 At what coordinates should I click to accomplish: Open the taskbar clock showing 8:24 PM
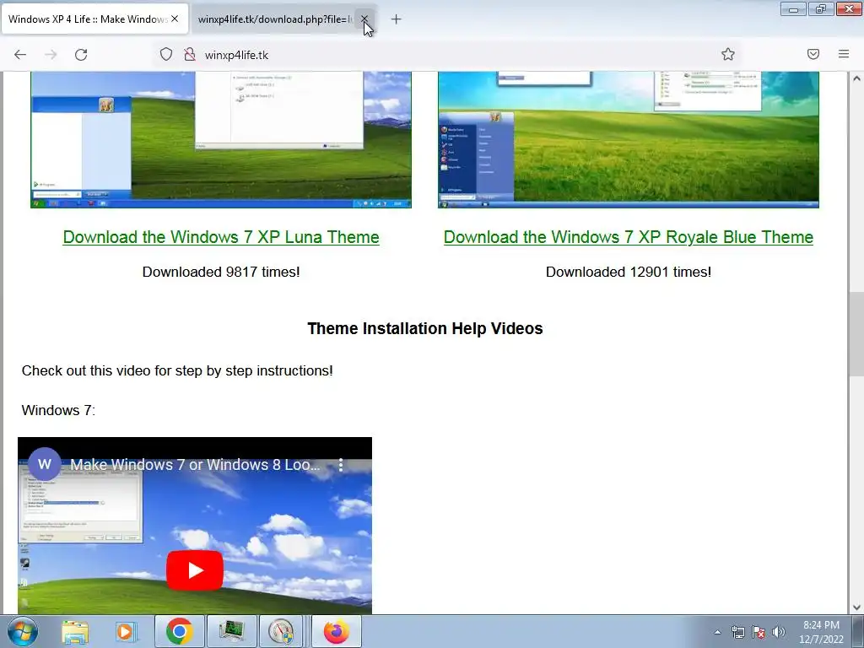pos(821,632)
